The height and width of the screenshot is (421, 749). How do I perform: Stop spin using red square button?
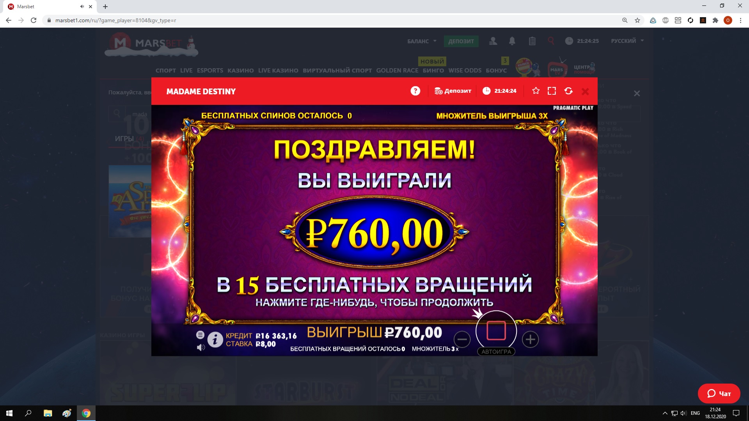point(496,331)
